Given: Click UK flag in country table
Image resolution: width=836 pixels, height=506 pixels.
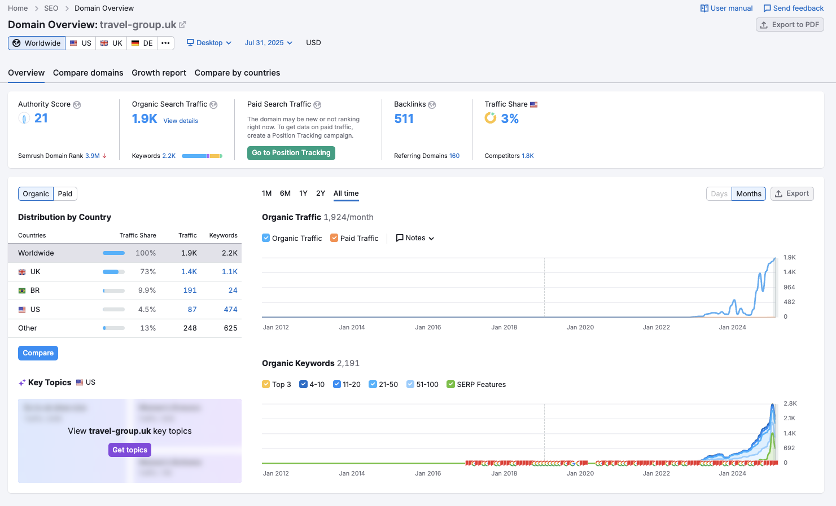Looking at the screenshot, I should click(x=22, y=272).
